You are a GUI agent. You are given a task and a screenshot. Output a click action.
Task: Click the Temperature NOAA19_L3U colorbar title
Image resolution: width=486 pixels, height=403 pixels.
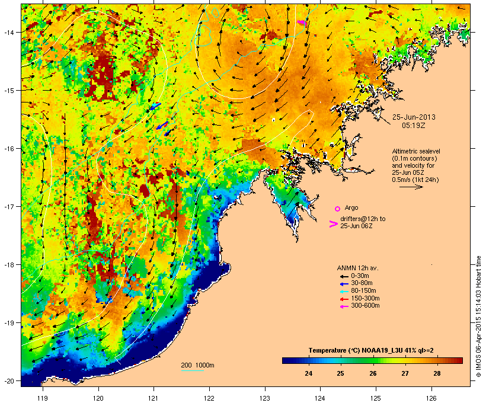pos(371,350)
